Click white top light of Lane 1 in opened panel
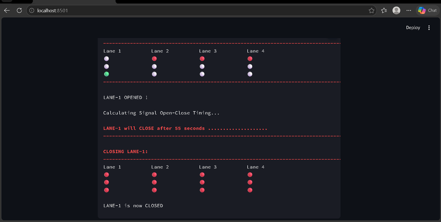Image resolution: width=441 pixels, height=222 pixels. tap(106, 59)
